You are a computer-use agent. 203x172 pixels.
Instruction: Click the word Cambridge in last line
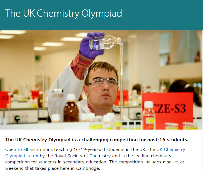(87, 168)
